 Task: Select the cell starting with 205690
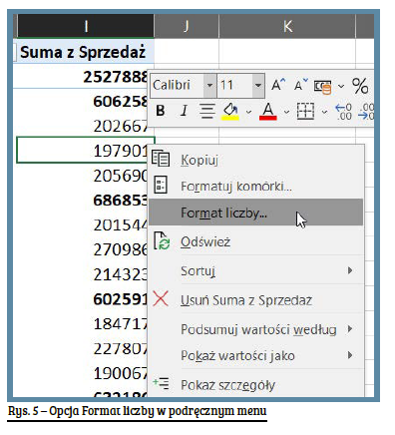[x=81, y=176]
